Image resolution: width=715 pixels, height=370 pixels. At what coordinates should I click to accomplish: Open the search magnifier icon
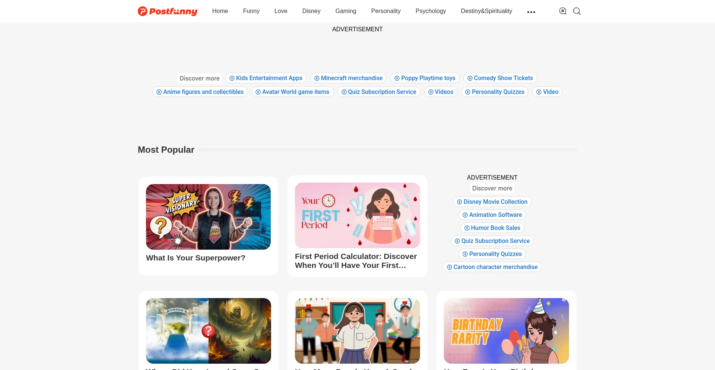coord(577,11)
